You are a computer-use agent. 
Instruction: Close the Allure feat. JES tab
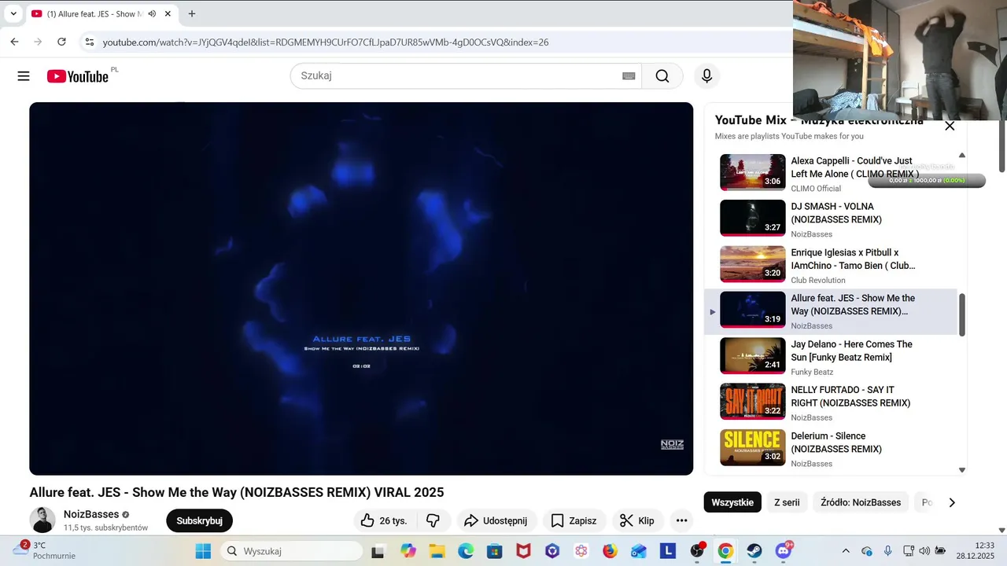coord(168,13)
